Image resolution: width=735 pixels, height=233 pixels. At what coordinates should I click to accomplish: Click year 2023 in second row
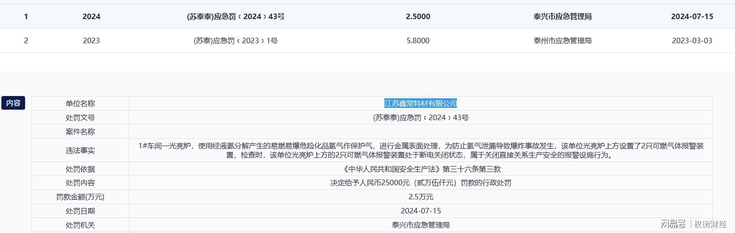click(x=91, y=41)
